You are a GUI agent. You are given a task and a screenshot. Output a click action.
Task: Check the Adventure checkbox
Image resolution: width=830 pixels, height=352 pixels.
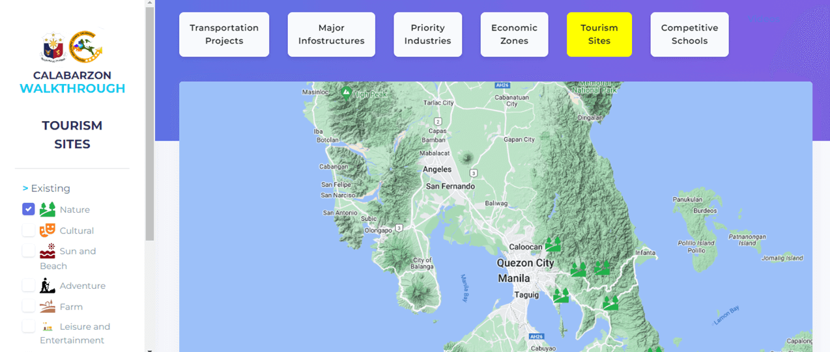tap(28, 286)
